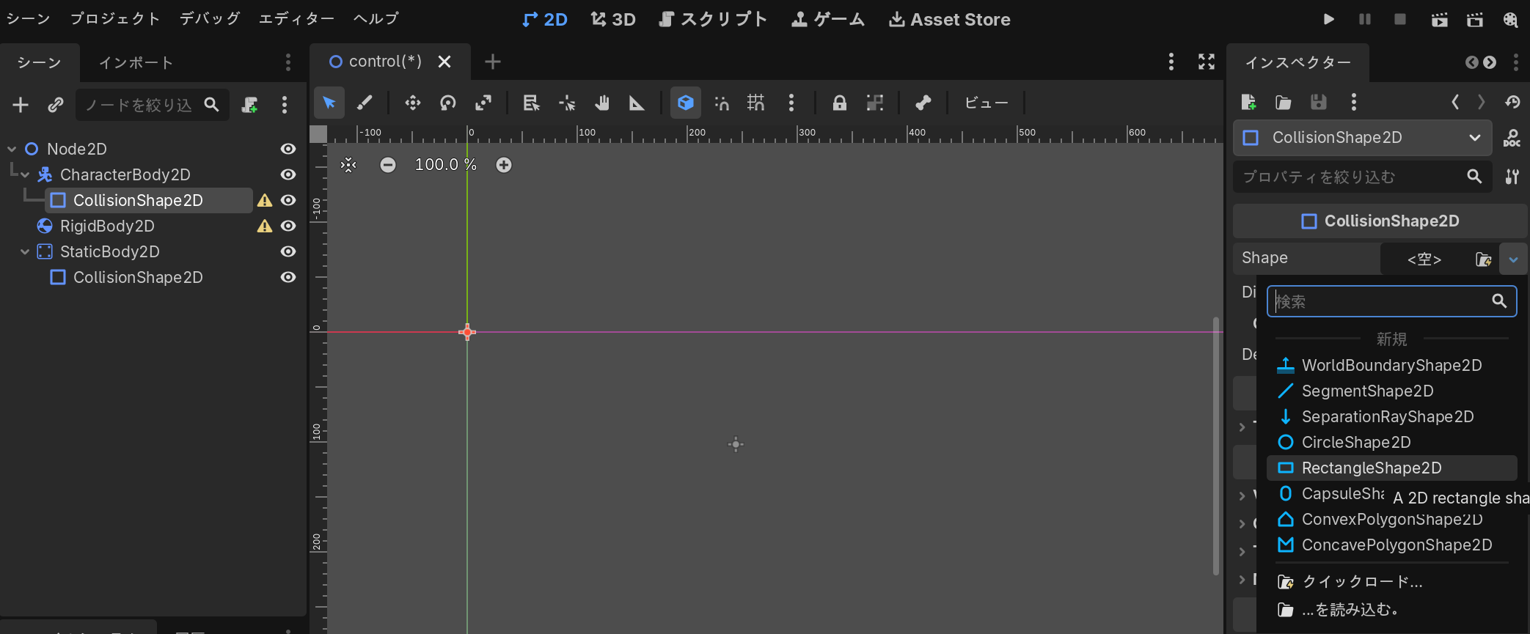
Task: Close the Shape property dropdown arrow
Action: click(x=1514, y=259)
